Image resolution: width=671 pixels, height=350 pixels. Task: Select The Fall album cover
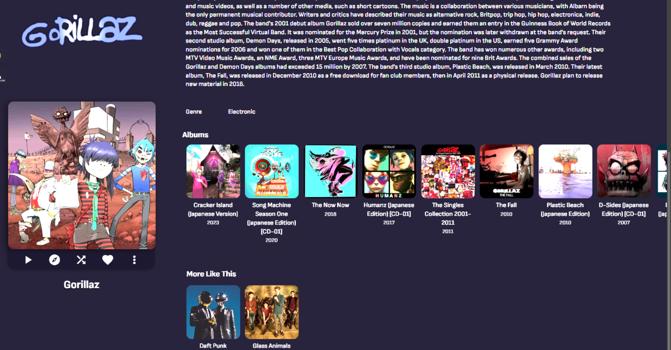(x=506, y=171)
